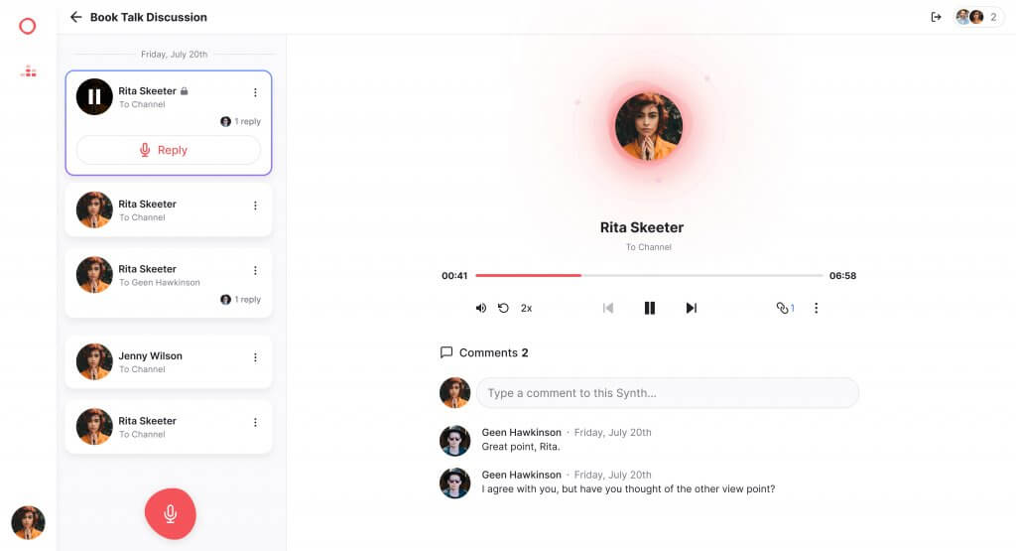Click the Reply button with microphone
Image resolution: width=1016 pixels, height=551 pixels.
click(x=169, y=150)
